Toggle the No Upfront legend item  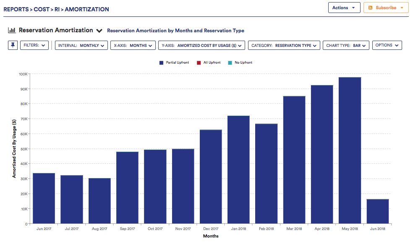click(240, 62)
